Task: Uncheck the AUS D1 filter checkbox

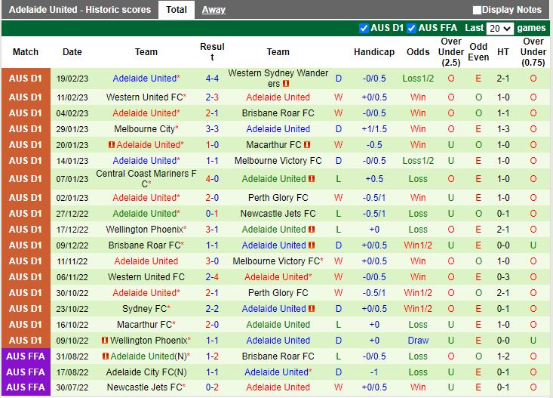Action: click(364, 28)
